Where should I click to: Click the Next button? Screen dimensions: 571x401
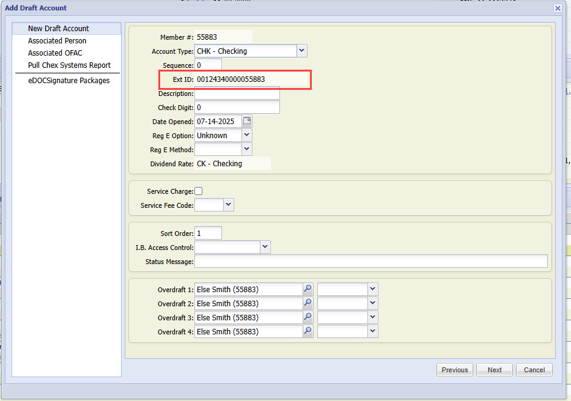tap(494, 370)
